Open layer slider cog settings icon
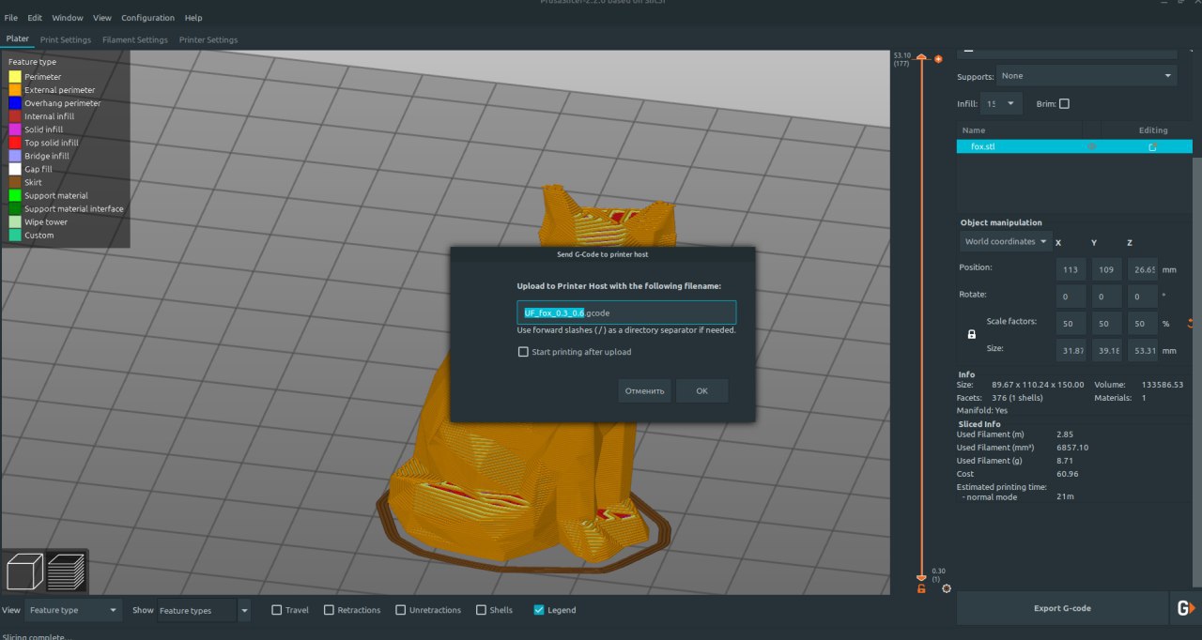 946,588
